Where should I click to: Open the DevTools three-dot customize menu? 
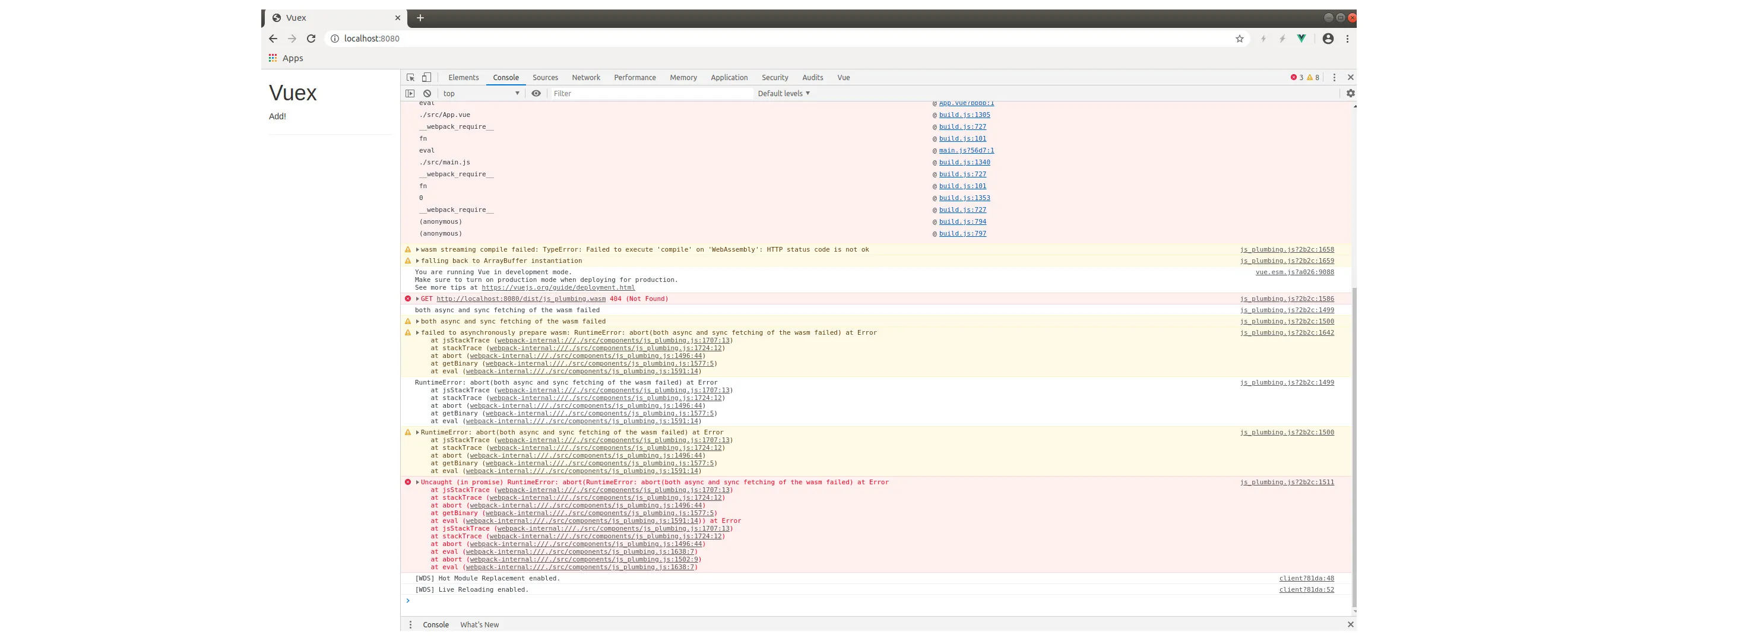pos(1334,77)
